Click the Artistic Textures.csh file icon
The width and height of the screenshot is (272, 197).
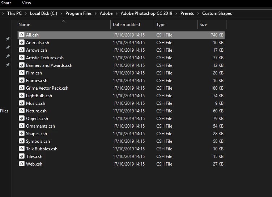(22, 57)
